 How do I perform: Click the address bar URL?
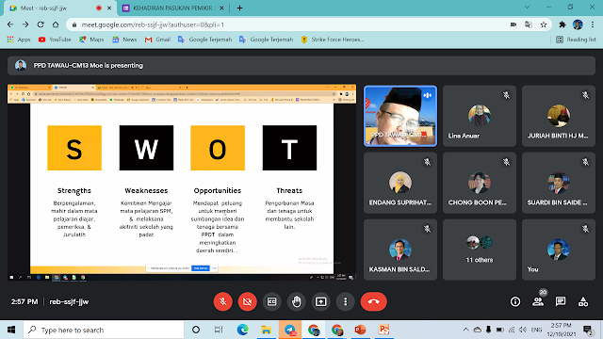[153, 24]
